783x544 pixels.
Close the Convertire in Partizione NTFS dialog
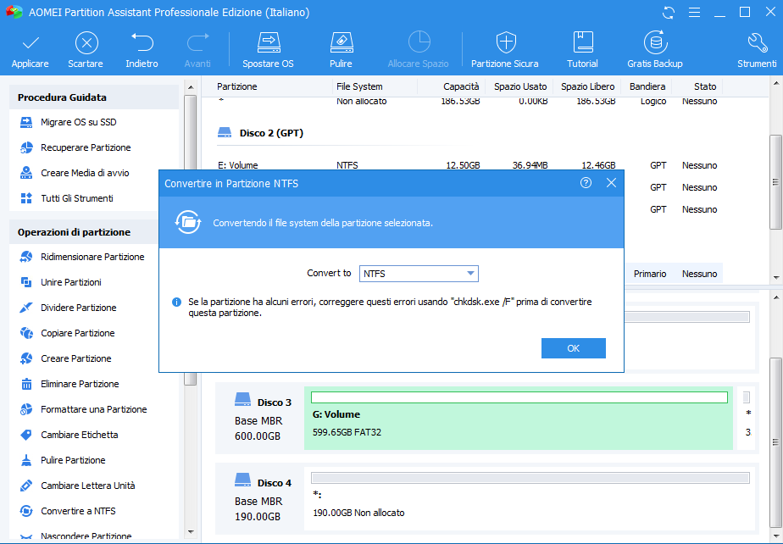tap(611, 183)
